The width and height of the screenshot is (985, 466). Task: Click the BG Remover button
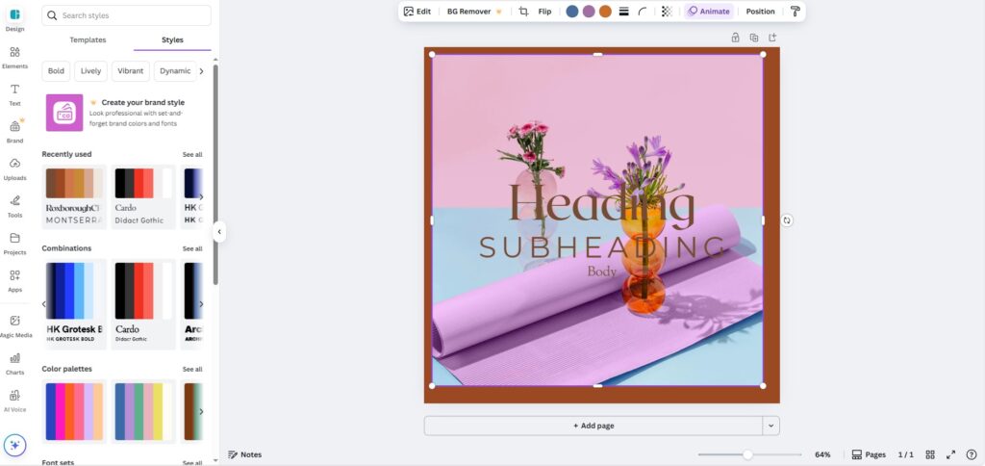(474, 12)
